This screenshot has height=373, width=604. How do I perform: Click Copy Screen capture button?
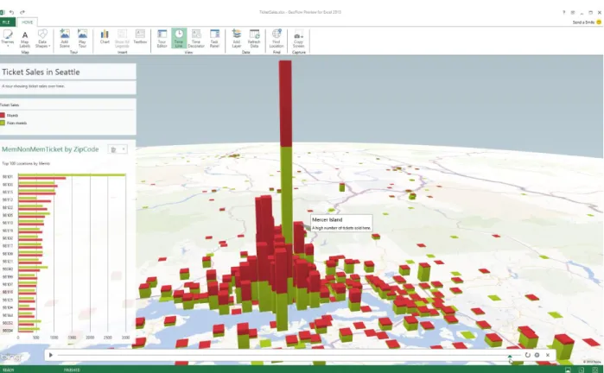[298, 39]
